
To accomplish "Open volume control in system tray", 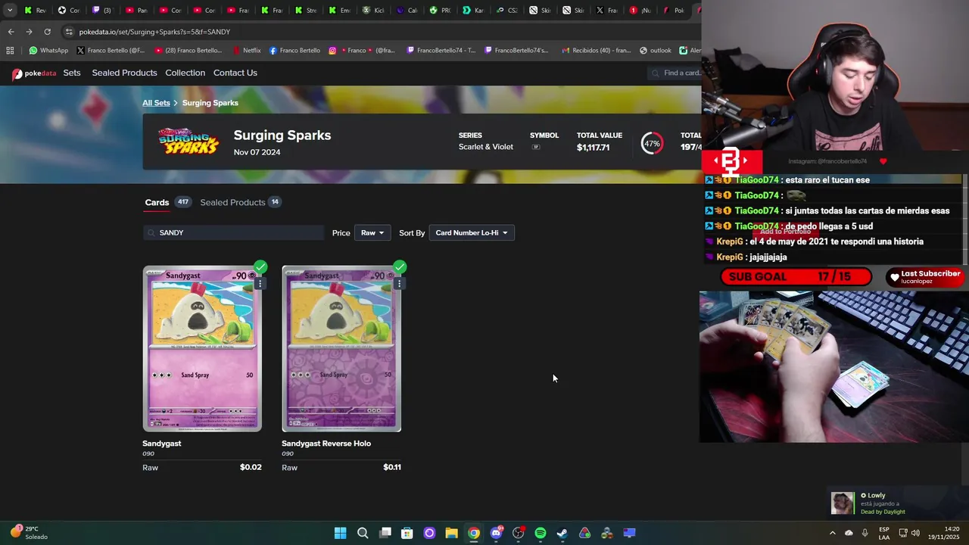I will coord(917,533).
